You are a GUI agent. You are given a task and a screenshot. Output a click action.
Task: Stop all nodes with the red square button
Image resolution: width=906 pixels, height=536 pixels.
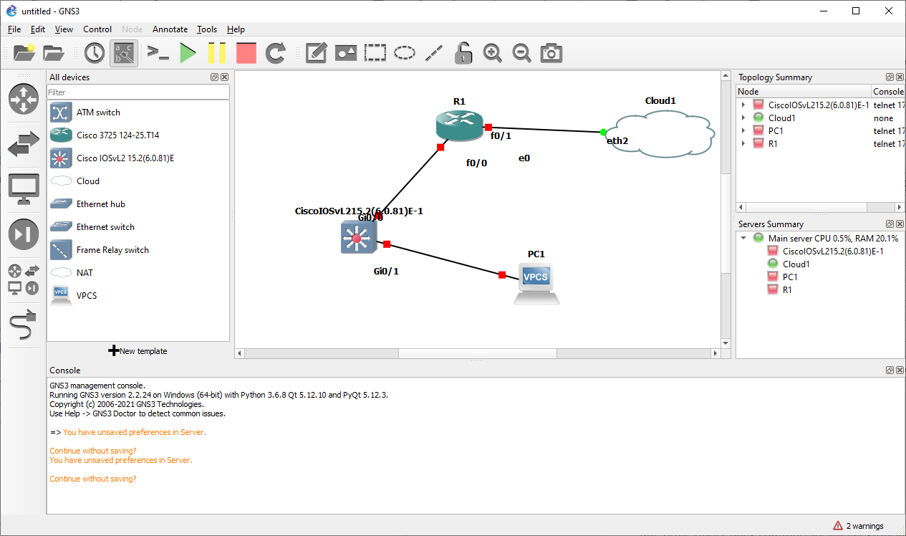pos(246,53)
